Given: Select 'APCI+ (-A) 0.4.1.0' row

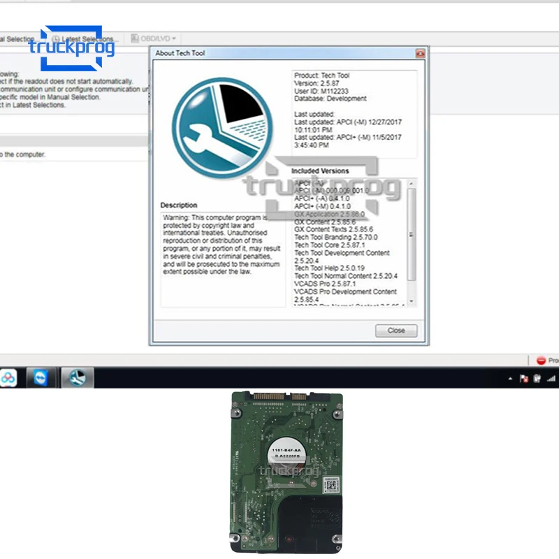Looking at the screenshot, I should tap(321, 198).
